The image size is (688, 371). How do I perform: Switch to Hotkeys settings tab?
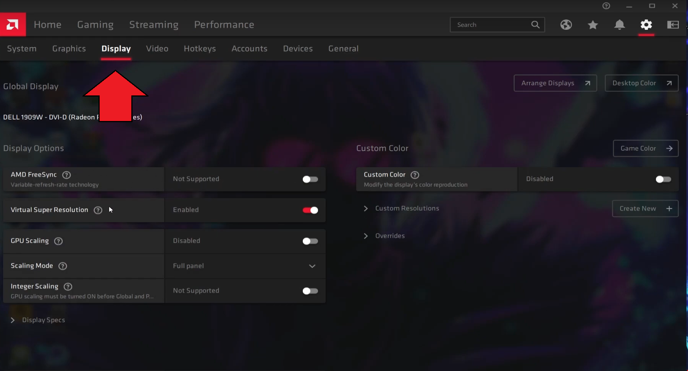[200, 48]
